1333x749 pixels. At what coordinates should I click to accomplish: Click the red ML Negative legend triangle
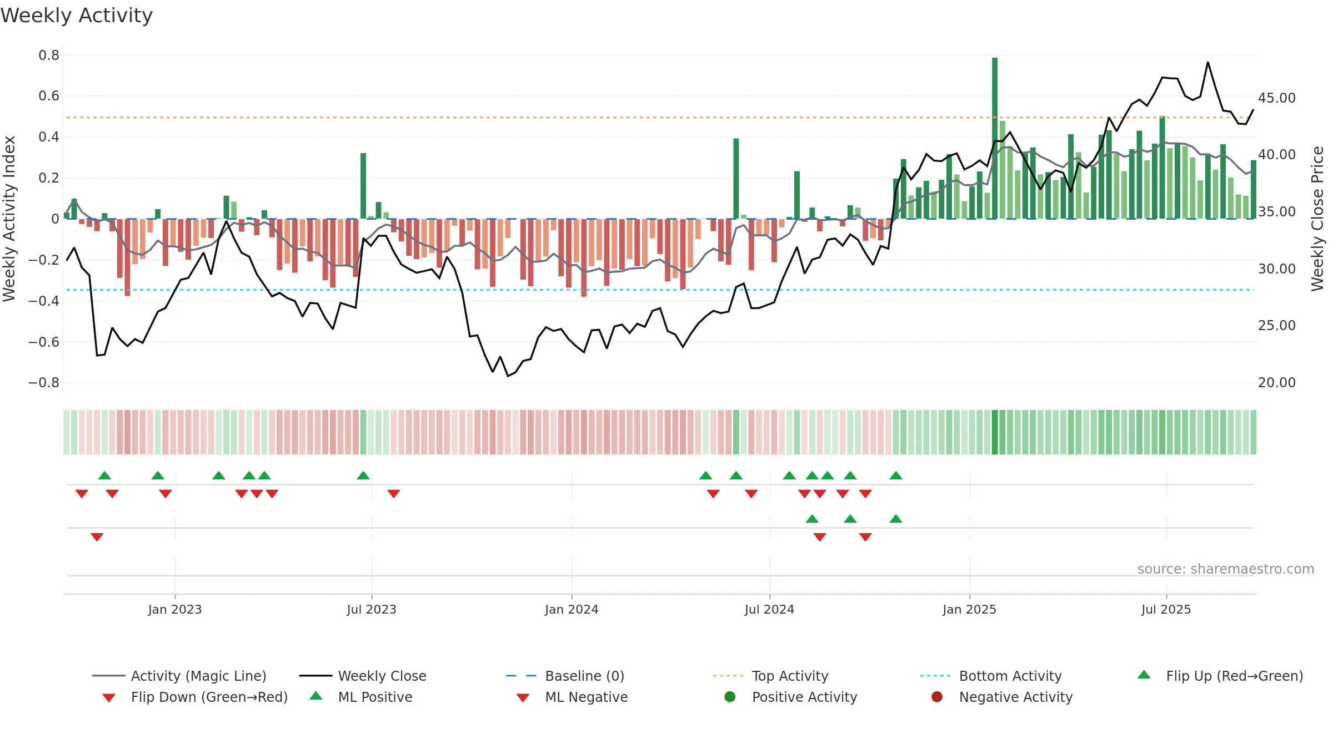tap(523, 698)
